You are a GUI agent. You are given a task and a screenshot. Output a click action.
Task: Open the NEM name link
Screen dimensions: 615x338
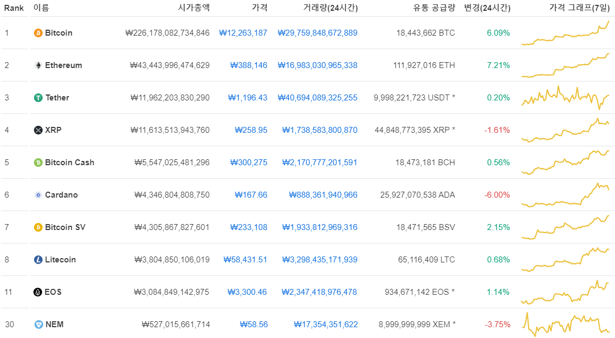54,325
